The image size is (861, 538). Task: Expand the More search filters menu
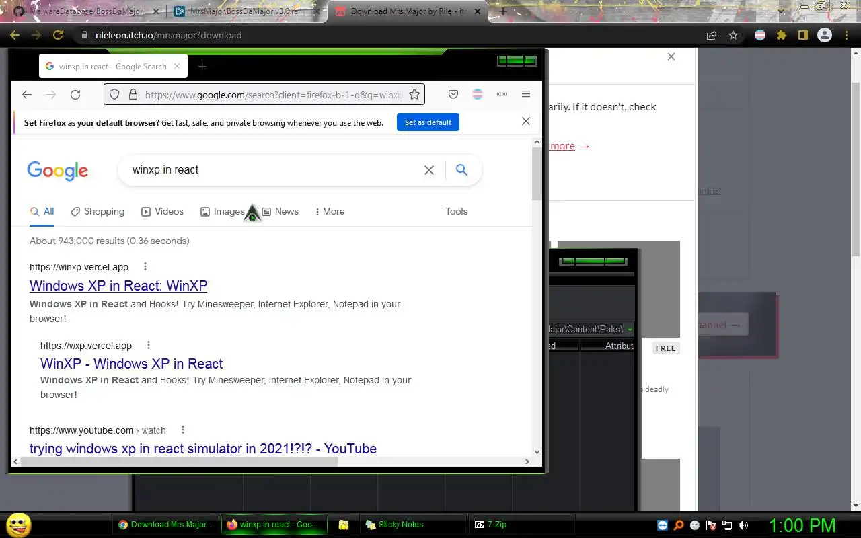coord(330,211)
